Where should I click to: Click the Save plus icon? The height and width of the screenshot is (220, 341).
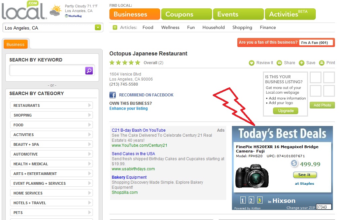point(301,63)
